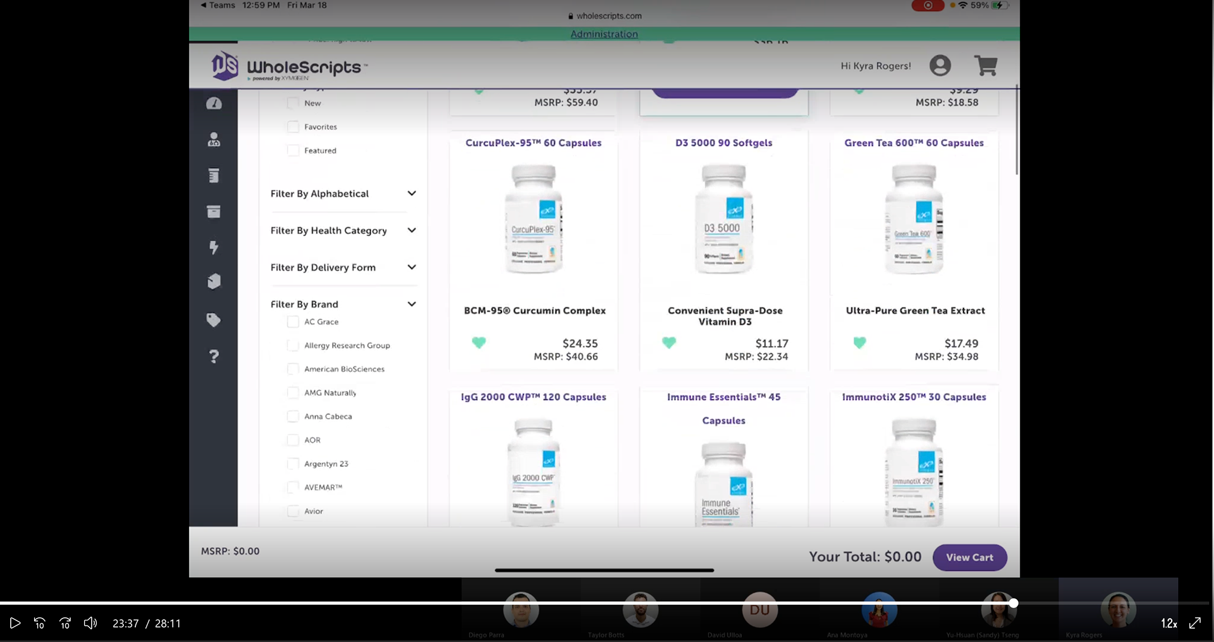Image resolution: width=1214 pixels, height=642 pixels.
Task: Check the Anna Cabeca checkbox
Action: coord(293,416)
